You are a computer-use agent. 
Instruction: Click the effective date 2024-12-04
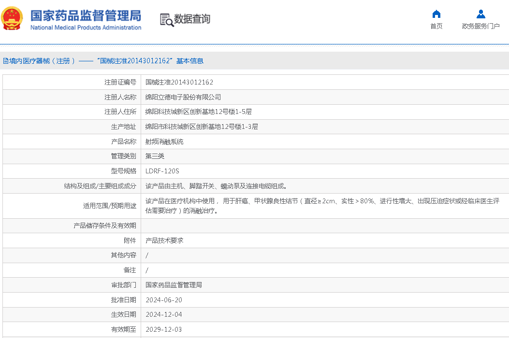click(x=164, y=315)
